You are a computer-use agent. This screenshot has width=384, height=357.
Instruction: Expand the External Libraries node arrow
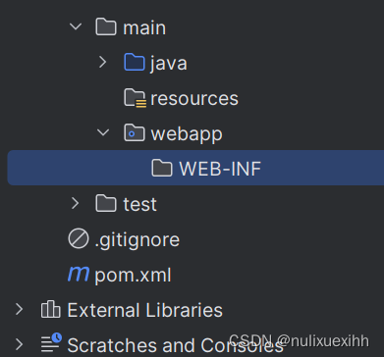click(x=20, y=309)
